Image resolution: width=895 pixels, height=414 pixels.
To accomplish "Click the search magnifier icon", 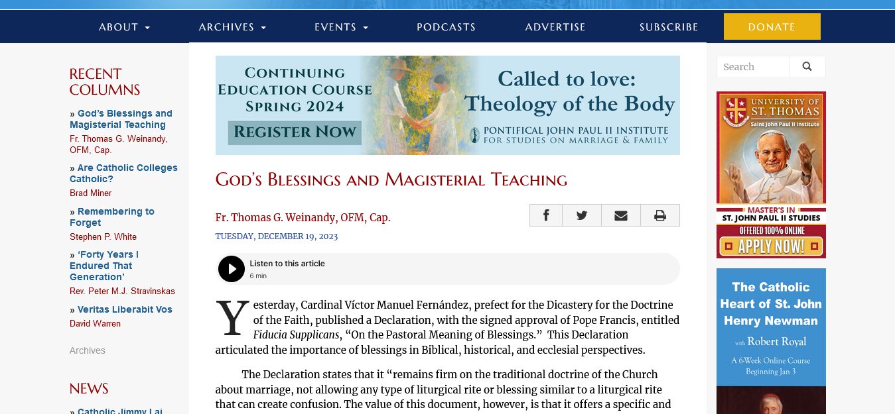I will 807,67.
